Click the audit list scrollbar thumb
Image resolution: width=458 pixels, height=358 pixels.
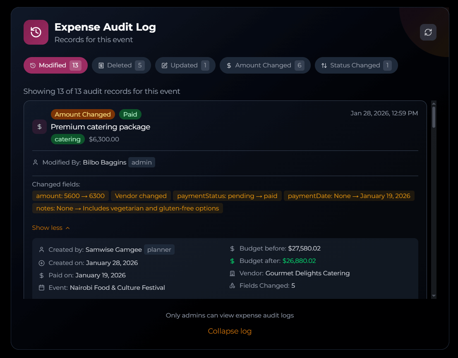pos(434,117)
